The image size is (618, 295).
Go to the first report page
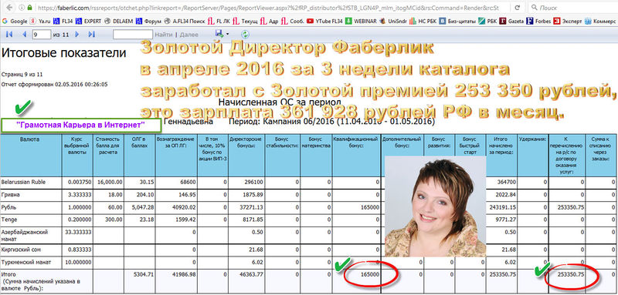click(9, 35)
